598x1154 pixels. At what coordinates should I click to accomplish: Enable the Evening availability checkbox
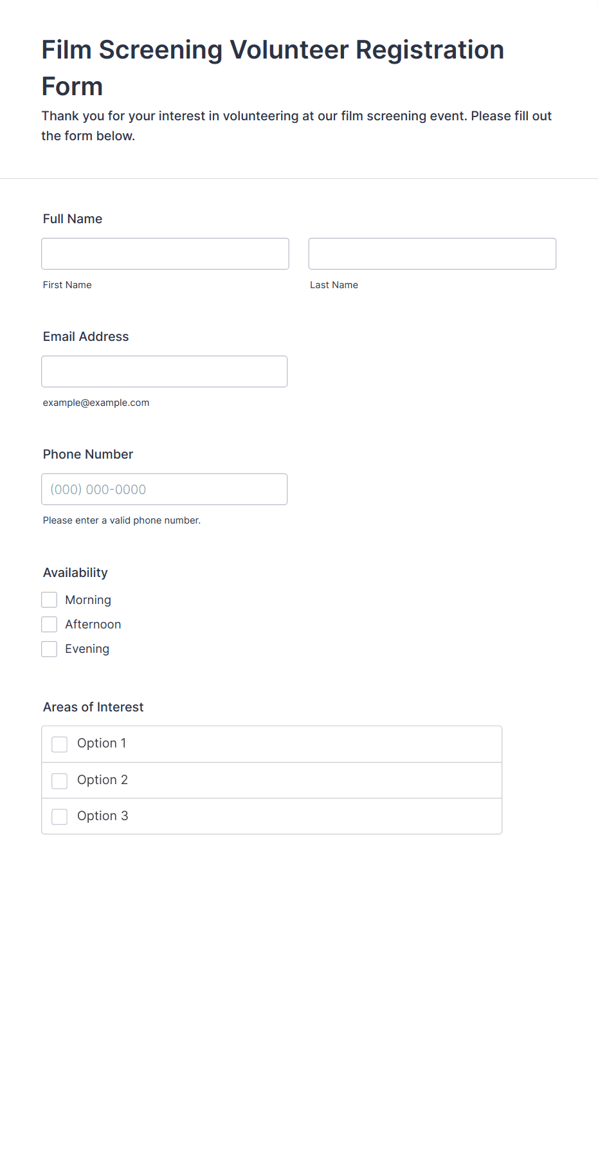click(x=50, y=649)
